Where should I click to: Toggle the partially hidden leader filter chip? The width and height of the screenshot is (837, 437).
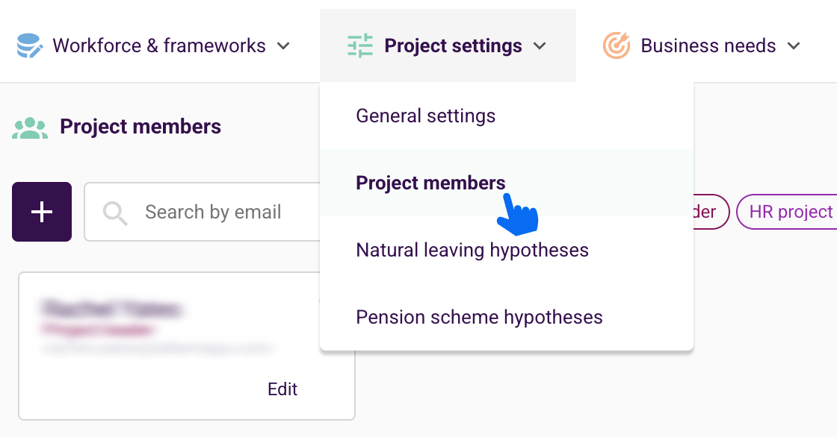(x=710, y=213)
